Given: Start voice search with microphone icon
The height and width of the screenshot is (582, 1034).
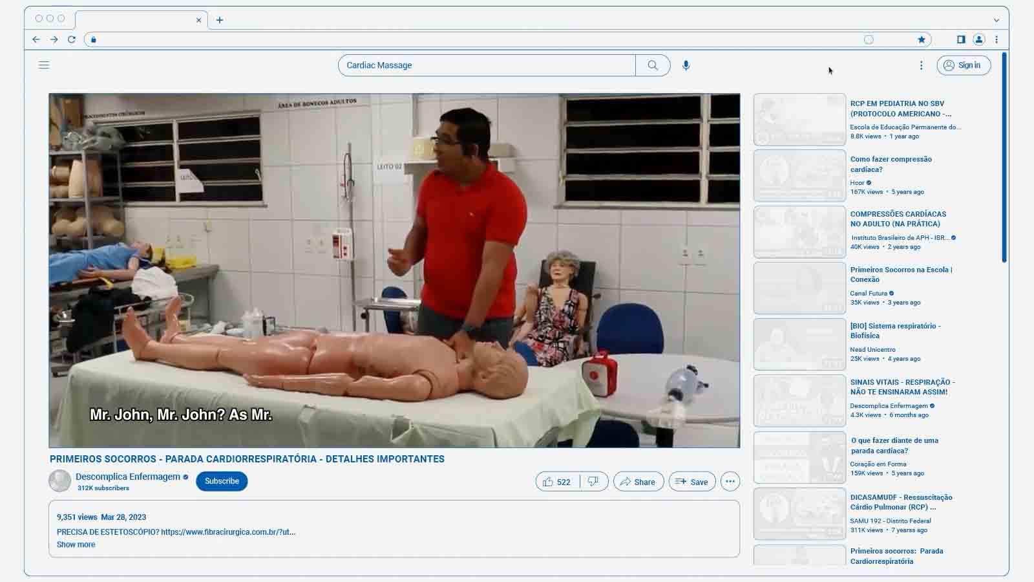Looking at the screenshot, I should pos(686,65).
